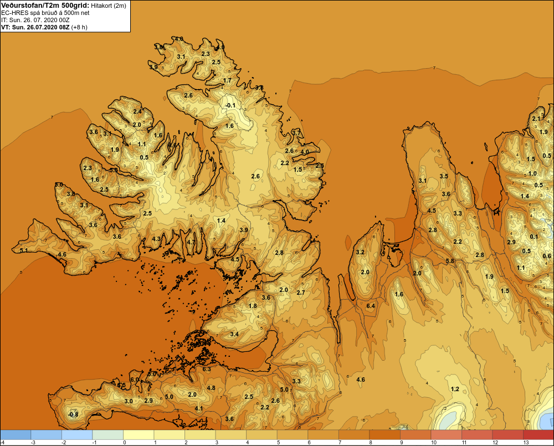Click the '4.8' temperature value
This screenshot has width=554, height=446.
pos(211,388)
